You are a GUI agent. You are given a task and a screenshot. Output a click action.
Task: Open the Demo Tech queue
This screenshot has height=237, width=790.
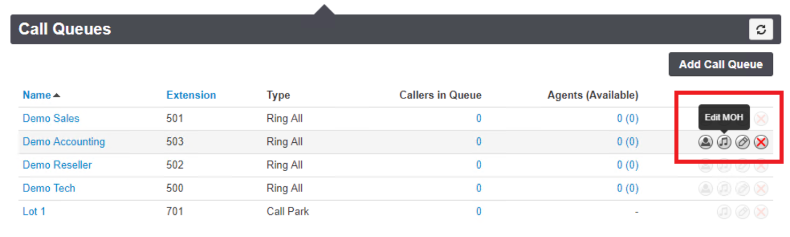pyautogui.click(x=49, y=188)
